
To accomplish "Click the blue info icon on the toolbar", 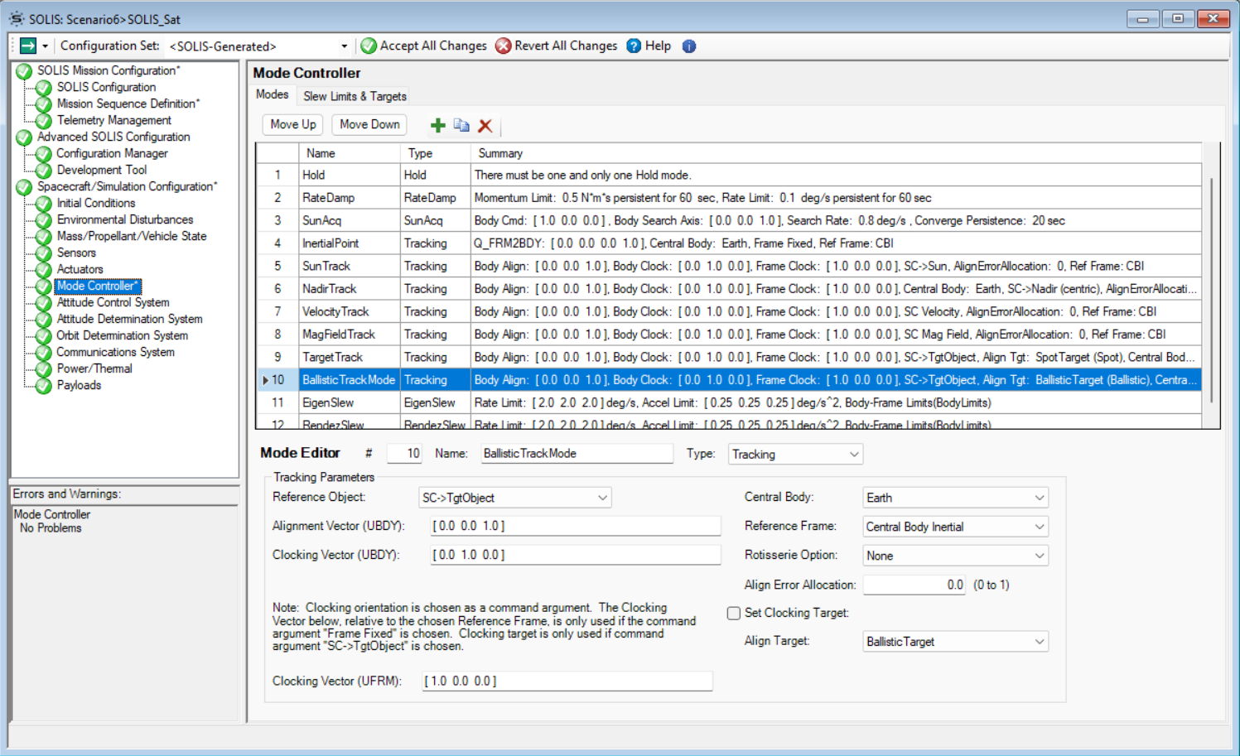I will click(x=688, y=46).
